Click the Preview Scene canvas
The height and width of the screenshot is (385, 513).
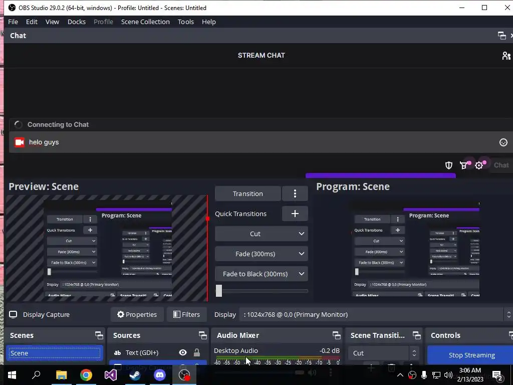(x=107, y=248)
